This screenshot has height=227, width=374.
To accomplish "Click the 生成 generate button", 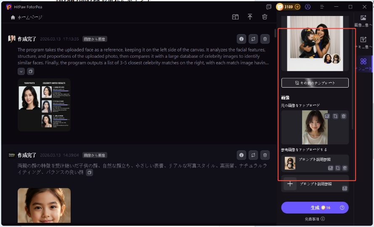I will [x=315, y=208].
